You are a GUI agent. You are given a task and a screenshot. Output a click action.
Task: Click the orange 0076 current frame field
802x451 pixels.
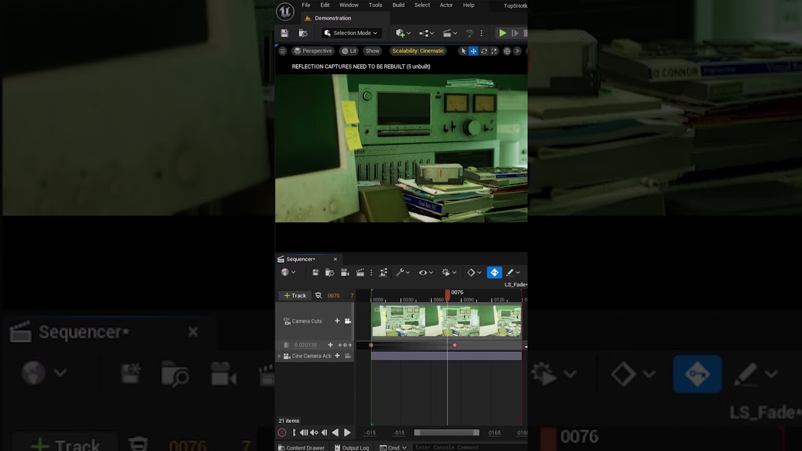click(333, 296)
